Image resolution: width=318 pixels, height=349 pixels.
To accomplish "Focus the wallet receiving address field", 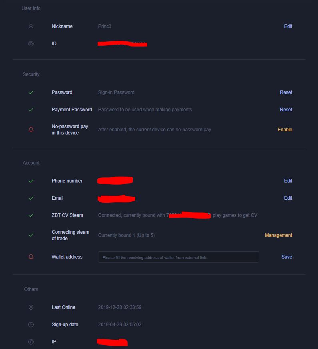I will pos(178,257).
